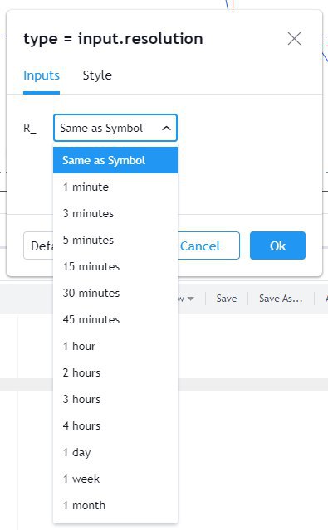This screenshot has width=328, height=530.
Task: Pick the 1 day option
Action: coord(115,452)
